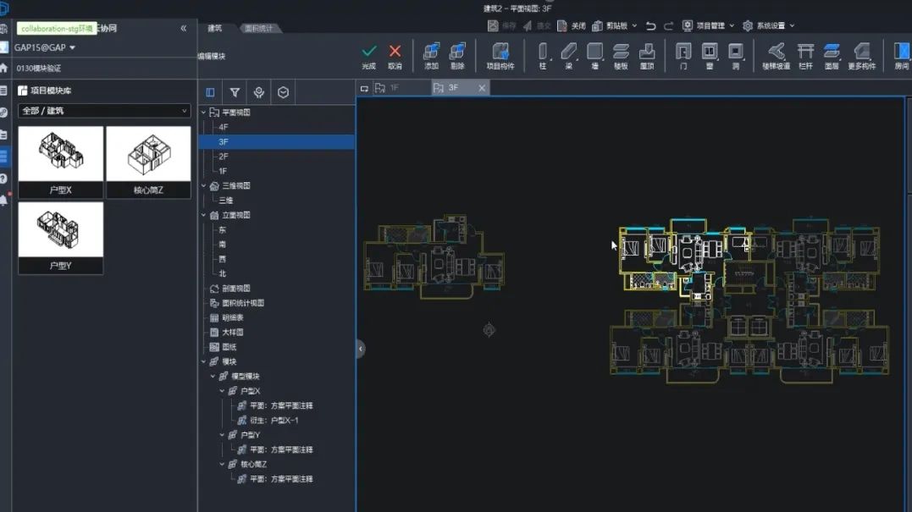Collapse the left panel with double chevron
This screenshot has width=912, height=512.
coord(183,28)
